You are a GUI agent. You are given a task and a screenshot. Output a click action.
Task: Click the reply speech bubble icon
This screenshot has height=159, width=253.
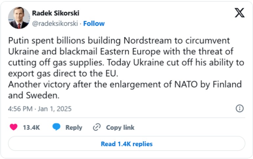[x=57, y=128]
